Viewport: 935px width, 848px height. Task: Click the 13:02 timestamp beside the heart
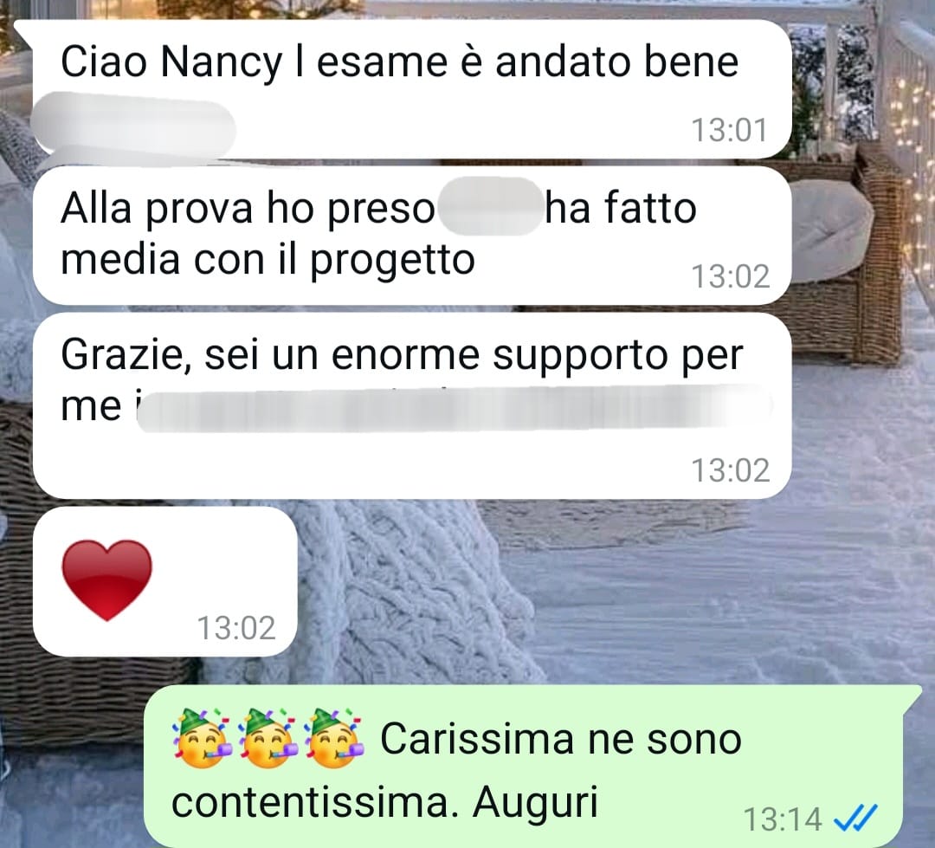[236, 628]
